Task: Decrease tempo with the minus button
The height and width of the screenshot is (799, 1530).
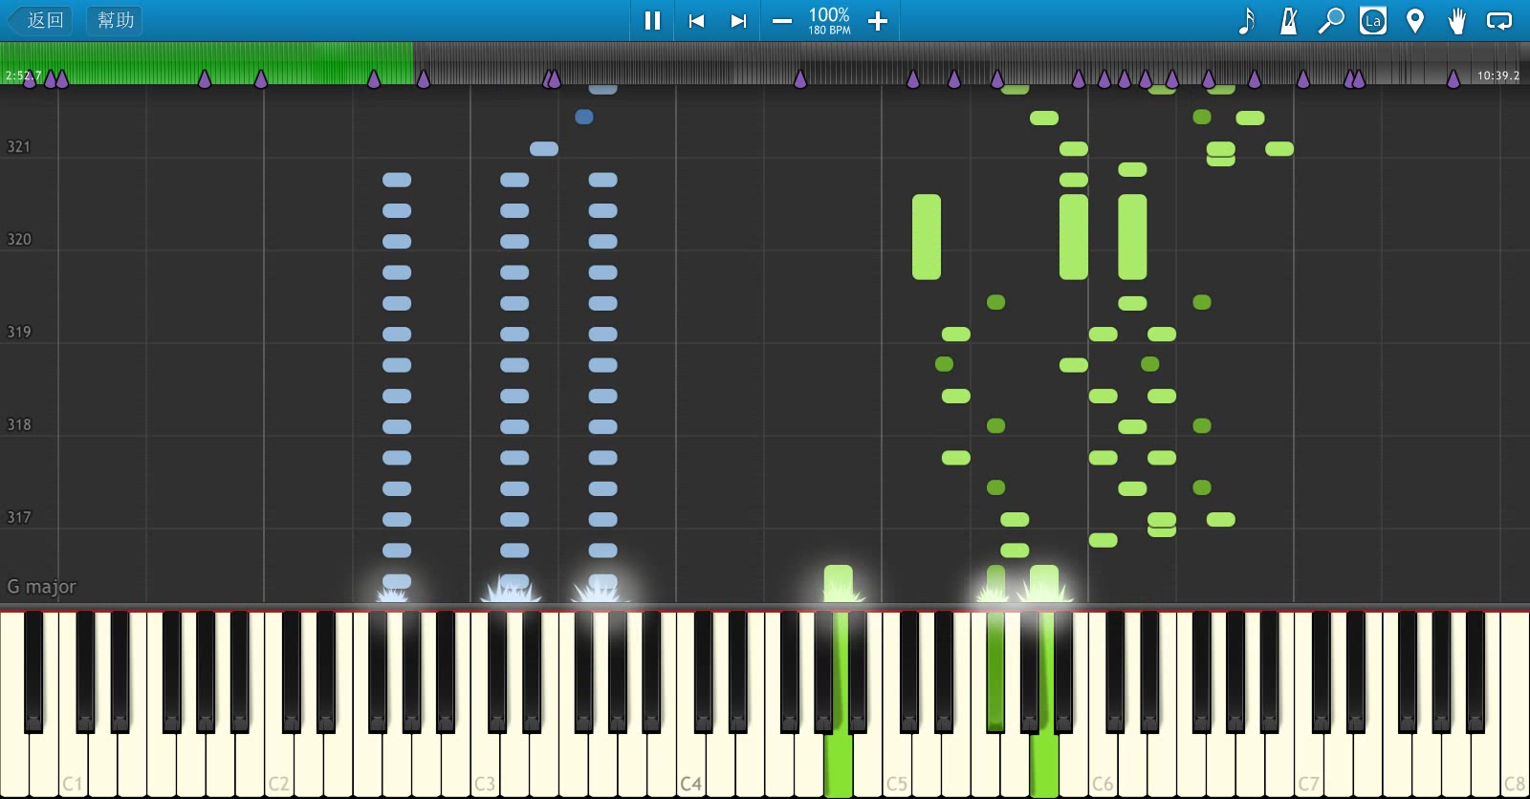Action: tap(782, 20)
